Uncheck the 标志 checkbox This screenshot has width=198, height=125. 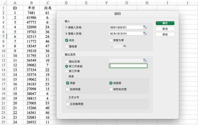[67, 40]
